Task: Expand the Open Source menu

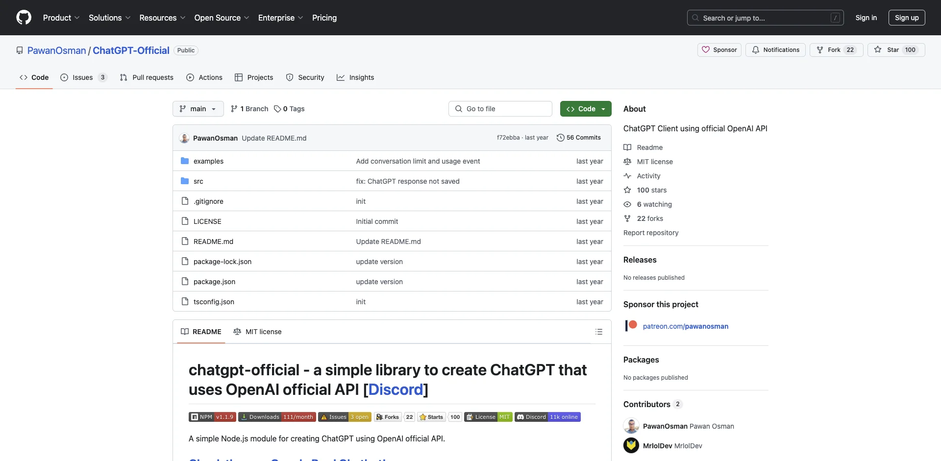Action: [222, 18]
